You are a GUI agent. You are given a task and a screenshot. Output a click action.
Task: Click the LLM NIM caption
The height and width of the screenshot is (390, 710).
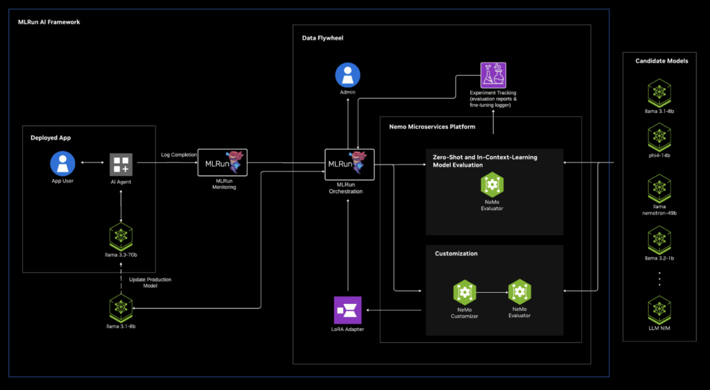(659, 328)
